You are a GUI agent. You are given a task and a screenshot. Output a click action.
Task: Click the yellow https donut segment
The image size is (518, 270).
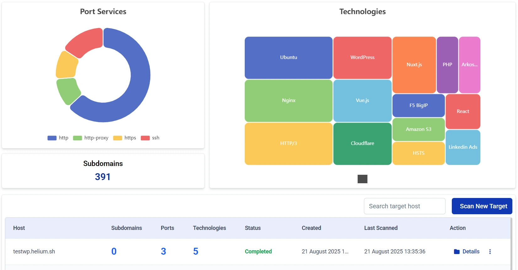click(66, 65)
